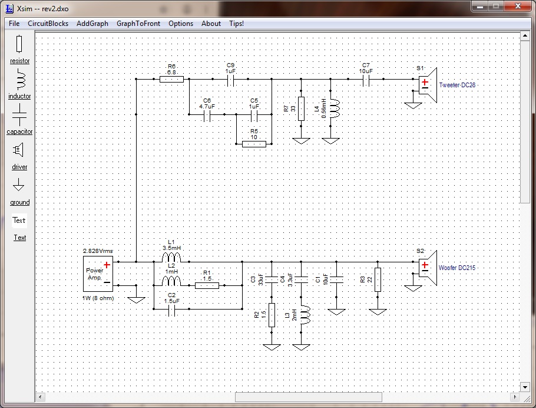Click capacitor C1 10uF symbol
This screenshot has width=536, height=408.
(336, 279)
